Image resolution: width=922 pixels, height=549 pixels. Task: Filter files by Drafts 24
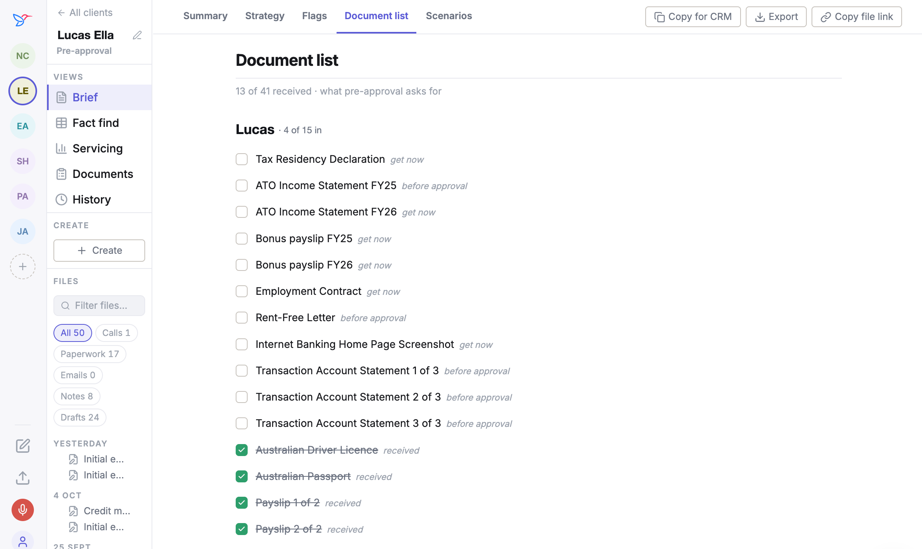tap(80, 417)
